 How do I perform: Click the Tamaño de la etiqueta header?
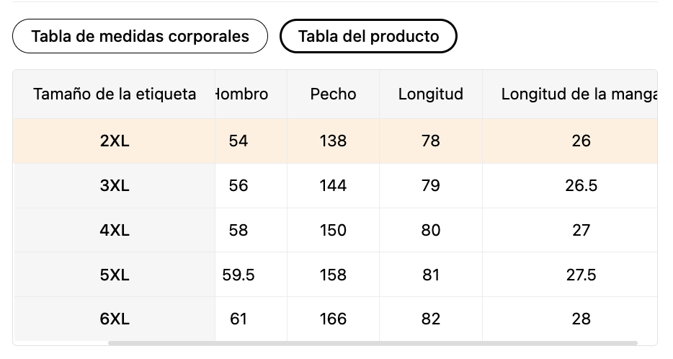pos(114,94)
